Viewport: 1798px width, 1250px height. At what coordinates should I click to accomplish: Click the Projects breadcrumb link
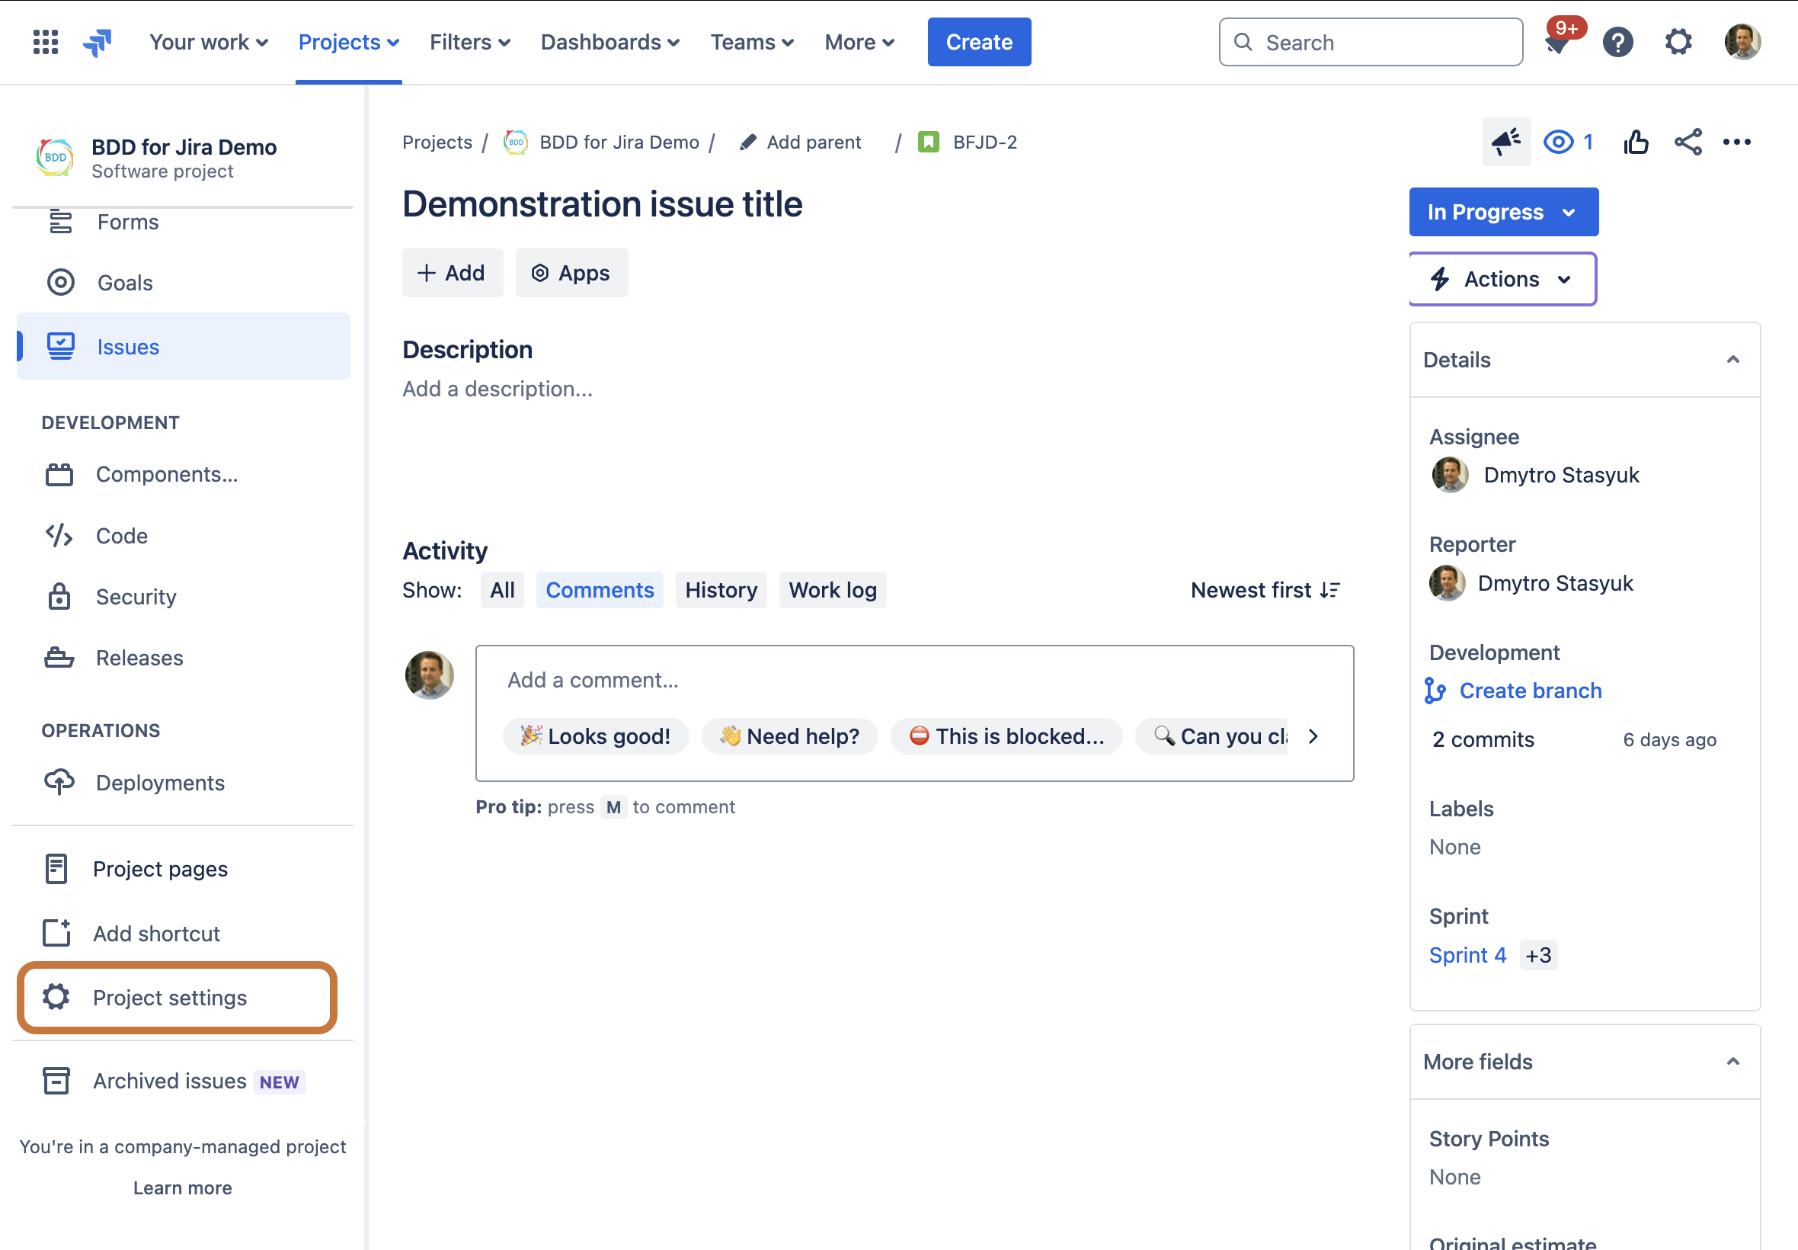pos(437,142)
